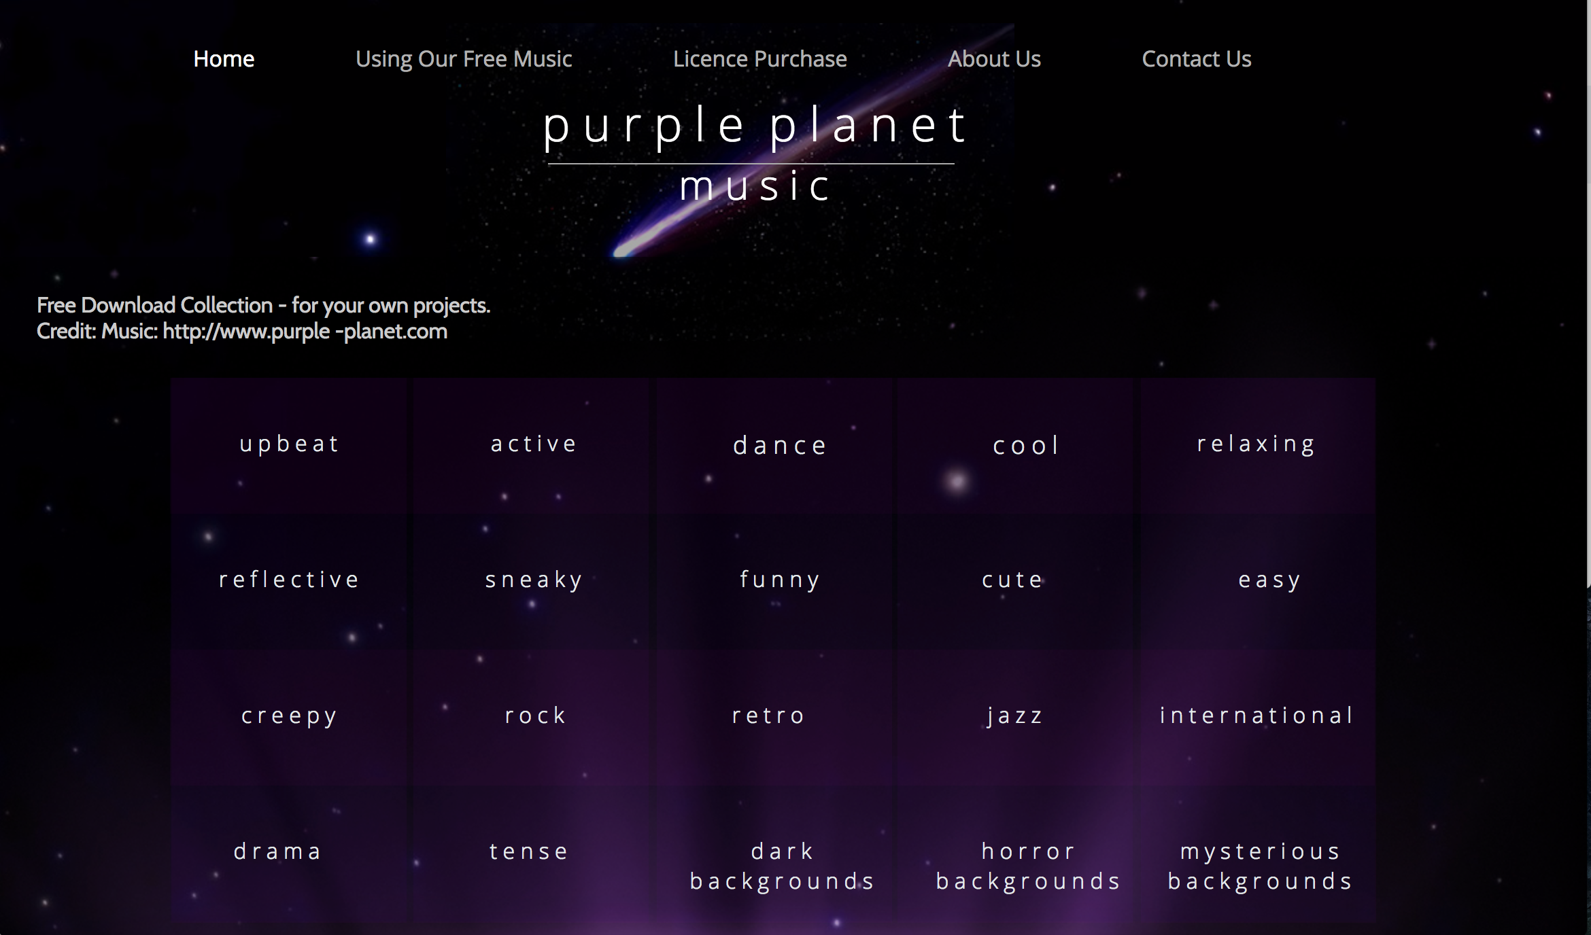Screen dimensions: 1591x935
Task: Choose the international music category
Action: point(1257,716)
